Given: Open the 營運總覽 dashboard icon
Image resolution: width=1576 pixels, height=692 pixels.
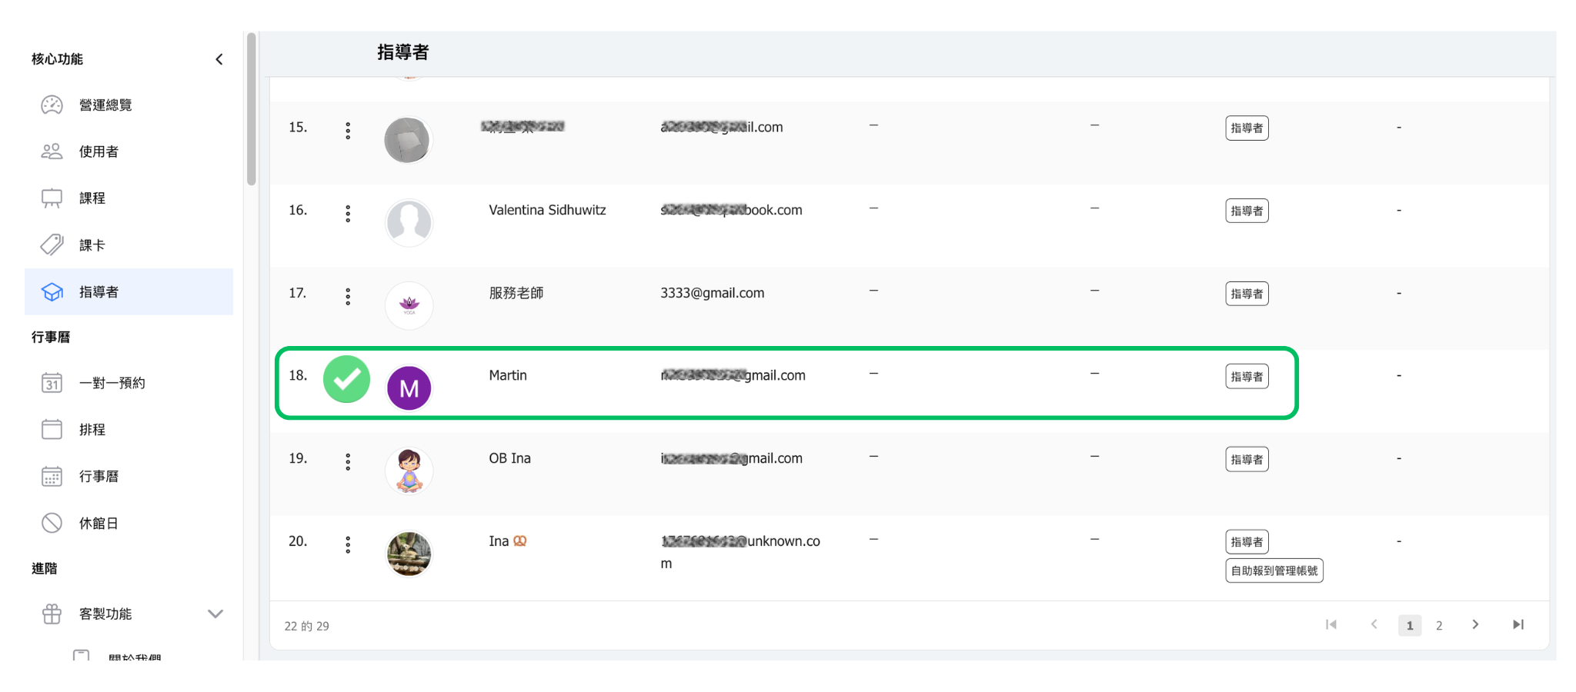Looking at the screenshot, I should click(52, 105).
